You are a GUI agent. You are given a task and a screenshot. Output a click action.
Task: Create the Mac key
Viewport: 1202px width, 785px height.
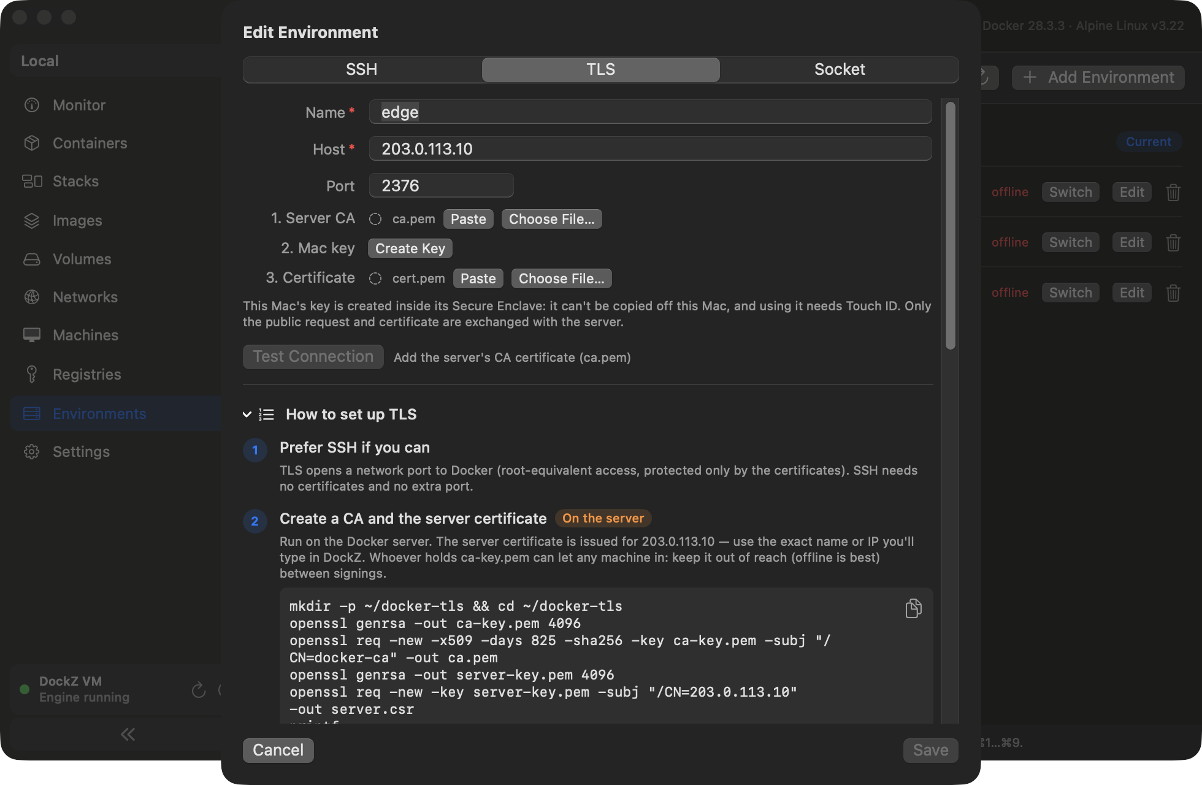point(410,248)
